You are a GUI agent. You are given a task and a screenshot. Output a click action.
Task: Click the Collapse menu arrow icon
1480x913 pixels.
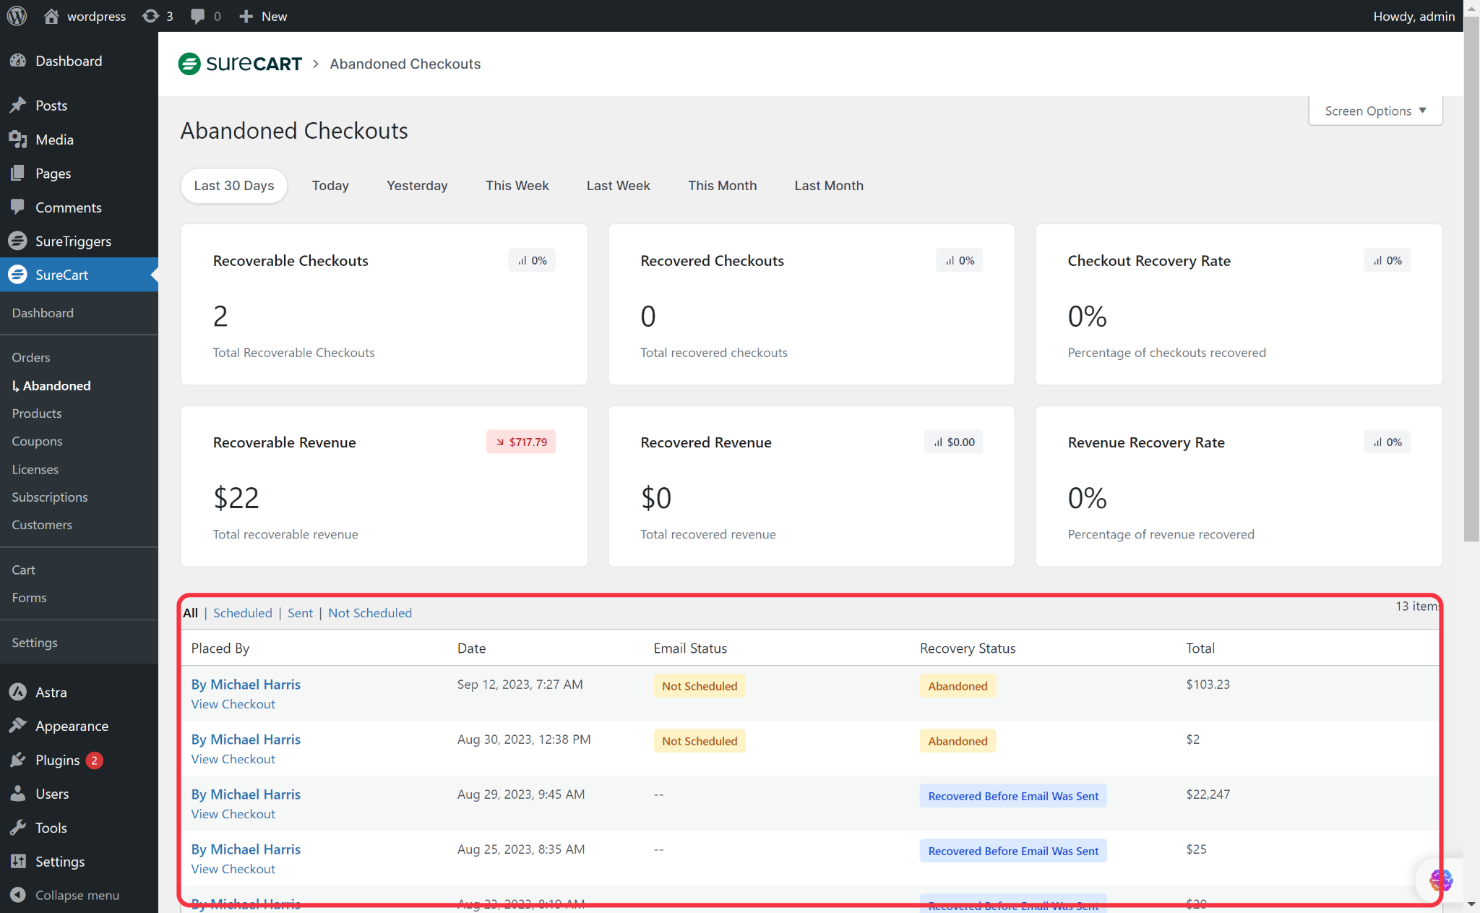[18, 895]
